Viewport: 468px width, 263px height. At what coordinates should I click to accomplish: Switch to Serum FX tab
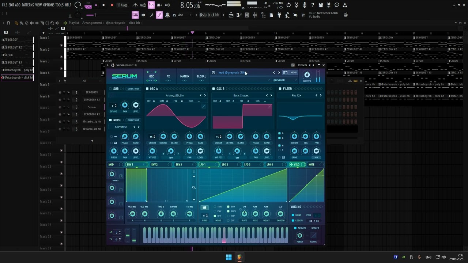point(168,76)
